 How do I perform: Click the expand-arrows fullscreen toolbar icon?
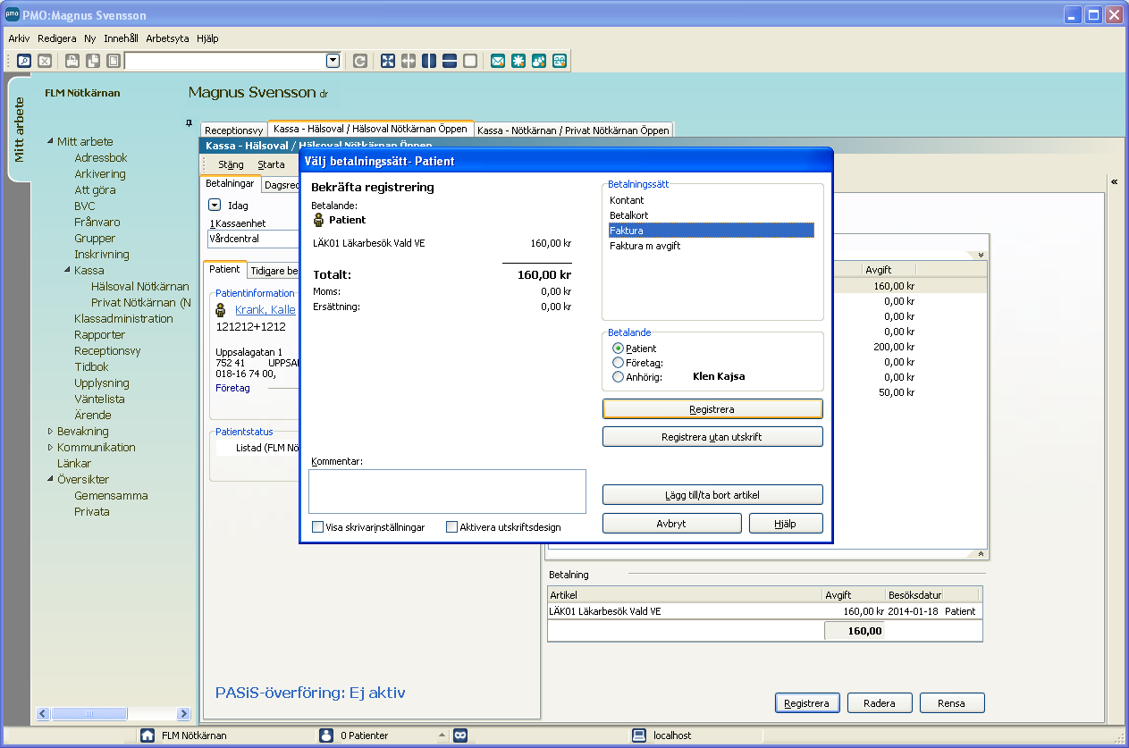388,61
